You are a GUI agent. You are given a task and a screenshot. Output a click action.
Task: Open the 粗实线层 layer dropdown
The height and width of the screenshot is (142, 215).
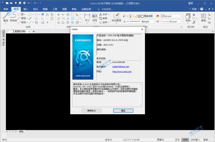pos(154,16)
